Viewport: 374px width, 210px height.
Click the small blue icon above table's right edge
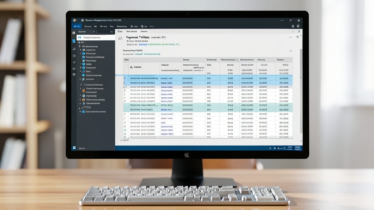(290, 51)
